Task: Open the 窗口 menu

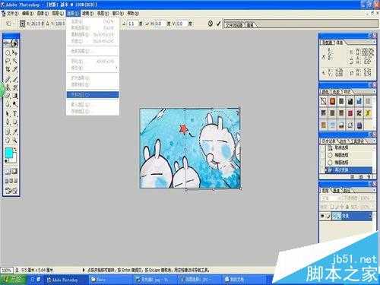Action: [118, 13]
